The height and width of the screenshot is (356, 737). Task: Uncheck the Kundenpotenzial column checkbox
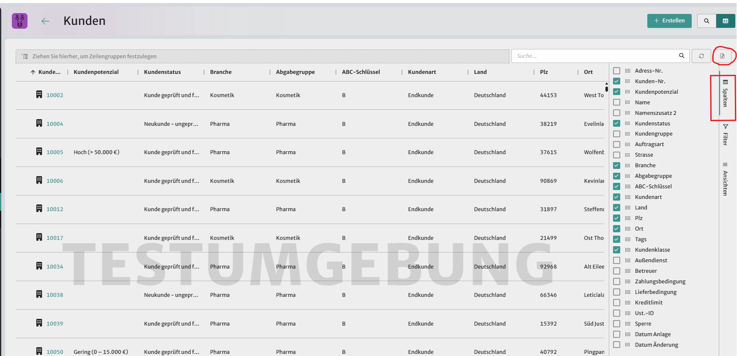617,92
